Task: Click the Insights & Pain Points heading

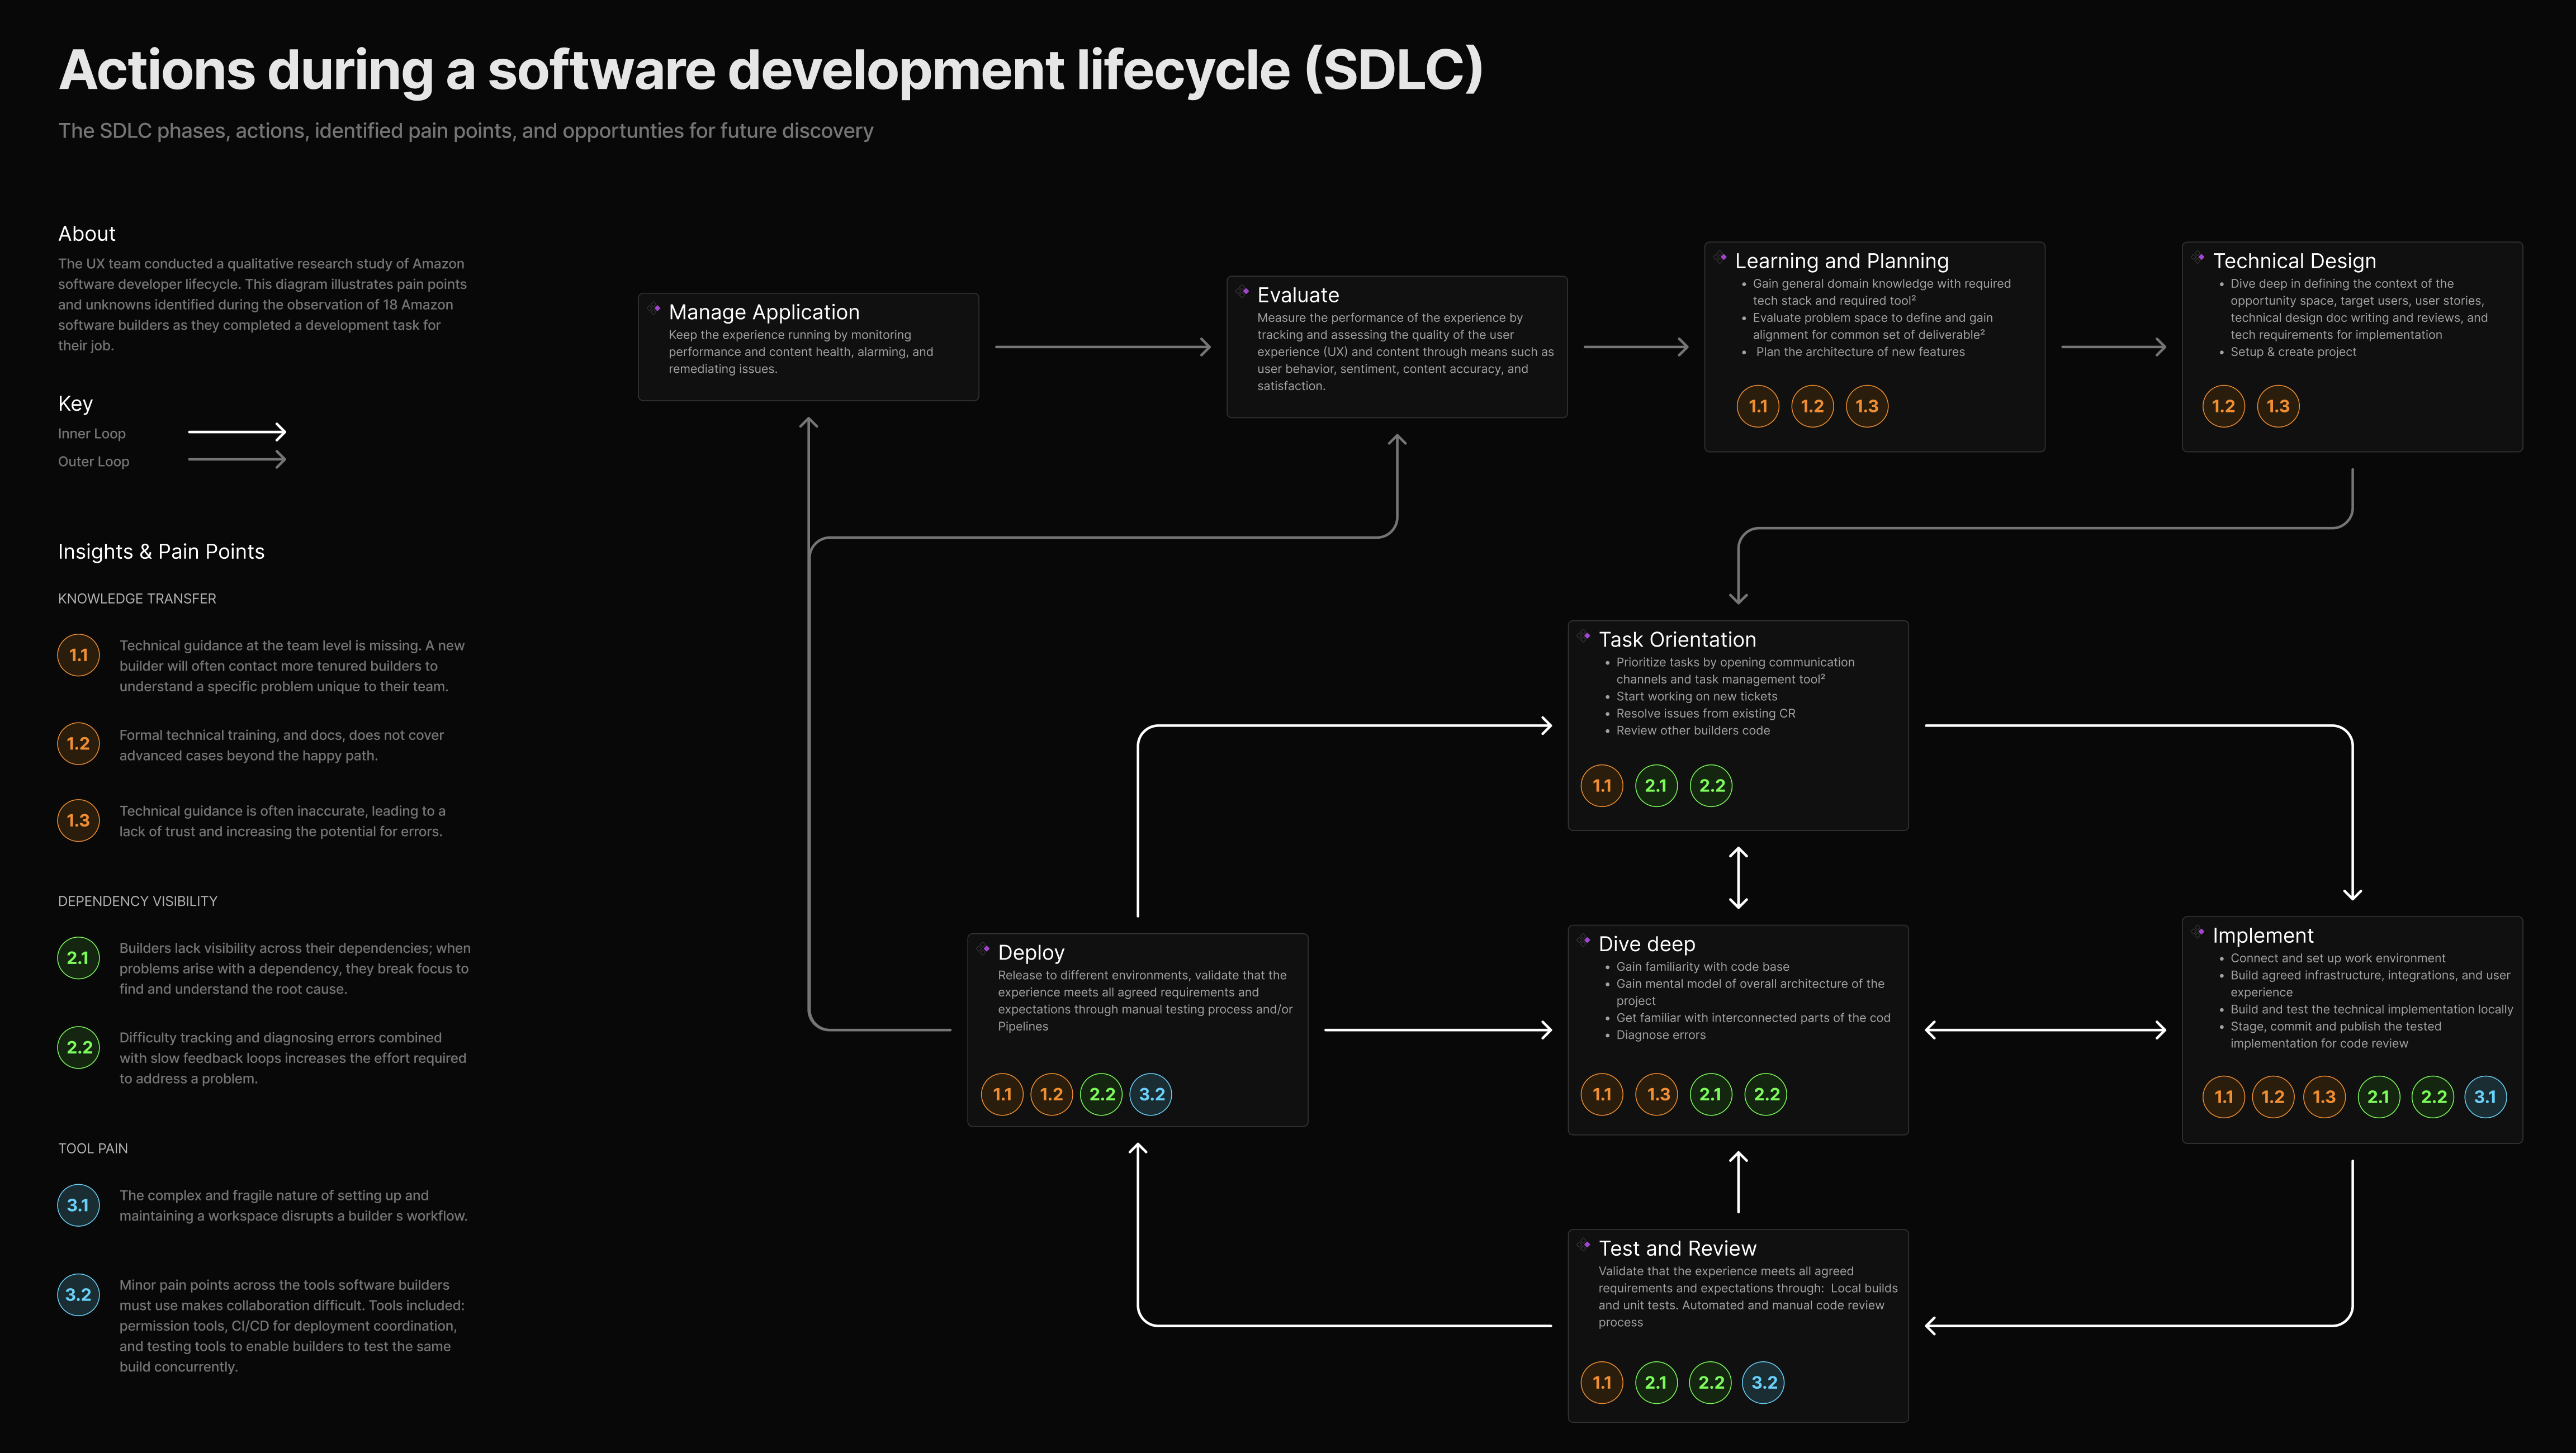Action: coord(161,552)
